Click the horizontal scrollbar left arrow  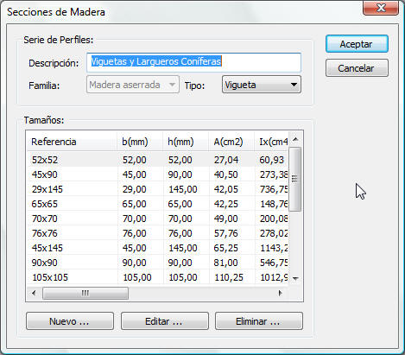pyautogui.click(x=35, y=293)
